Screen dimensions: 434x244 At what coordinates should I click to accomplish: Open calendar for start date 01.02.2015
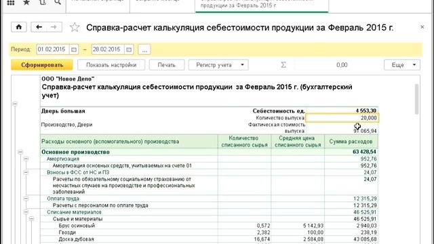(x=74, y=49)
